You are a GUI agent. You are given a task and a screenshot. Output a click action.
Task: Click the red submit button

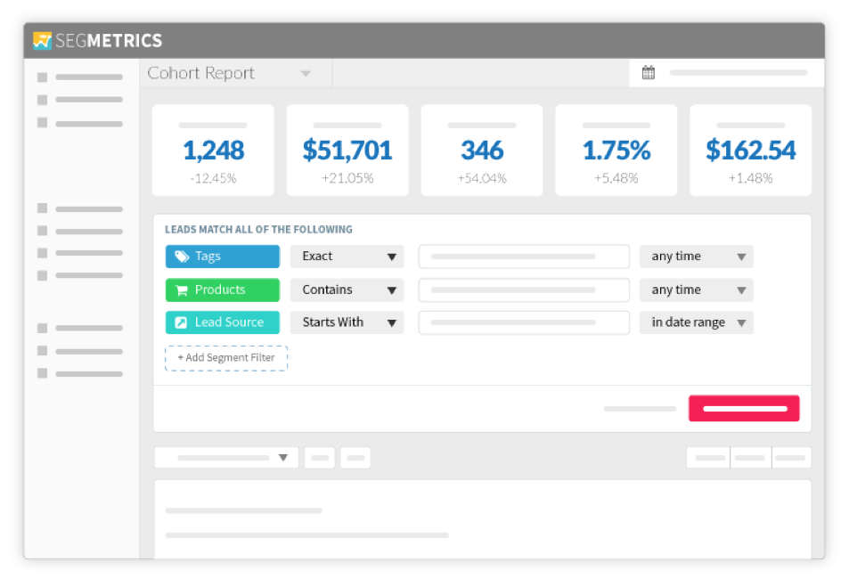click(744, 408)
